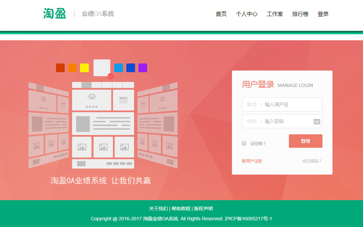Open the virtual keyboard icon in password field
This screenshot has height=227, width=363.
(317, 122)
